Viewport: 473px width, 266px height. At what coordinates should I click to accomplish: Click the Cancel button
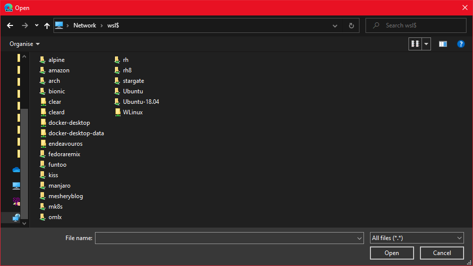pyautogui.click(x=441, y=253)
